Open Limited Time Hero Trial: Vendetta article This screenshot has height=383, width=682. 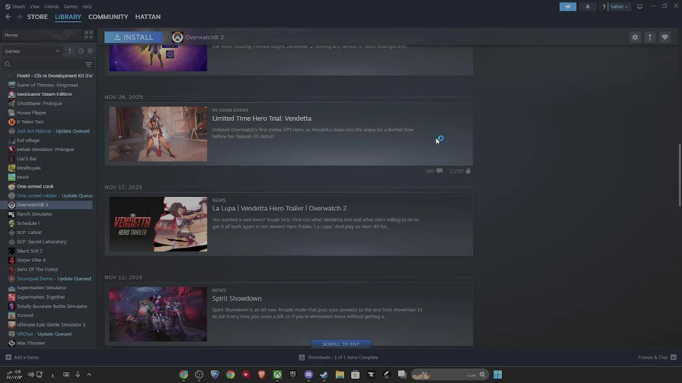click(x=262, y=119)
